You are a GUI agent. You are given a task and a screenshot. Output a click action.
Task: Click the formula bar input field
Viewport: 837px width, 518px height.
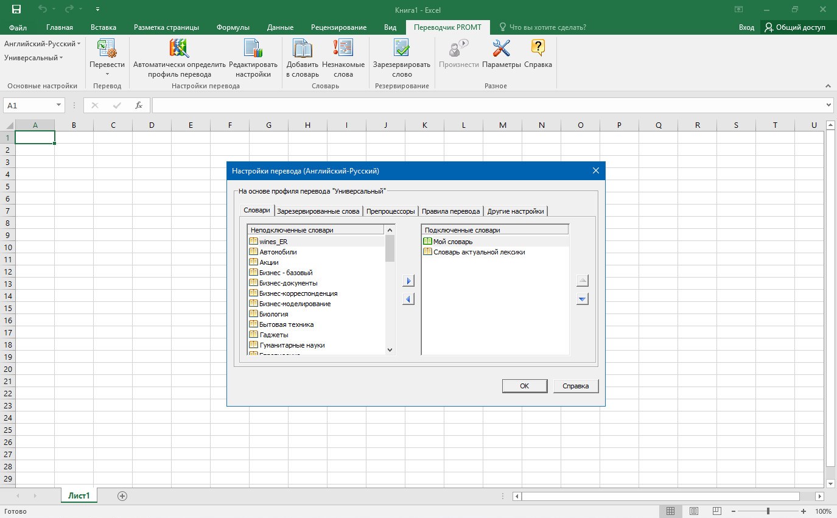tap(487, 105)
